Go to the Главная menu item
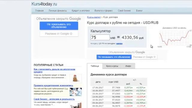This screenshot has height=108, width=192. coord(39,11)
